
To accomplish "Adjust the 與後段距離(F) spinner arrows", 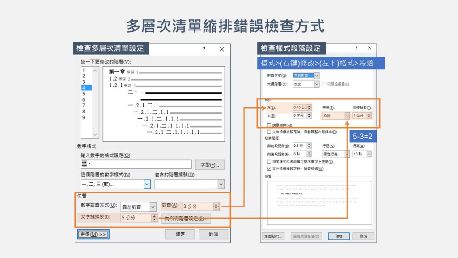I will tap(309, 154).
